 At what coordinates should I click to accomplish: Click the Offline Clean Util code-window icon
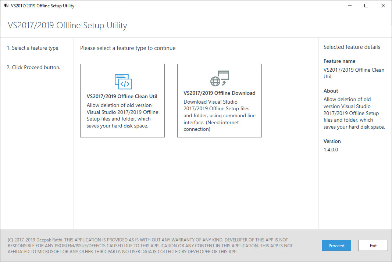(123, 82)
